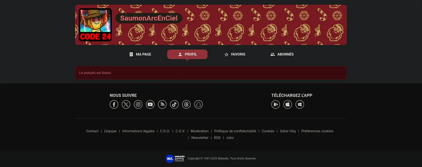Download app via Google Play icon
The height and width of the screenshot is (167, 422).
(x=276, y=104)
